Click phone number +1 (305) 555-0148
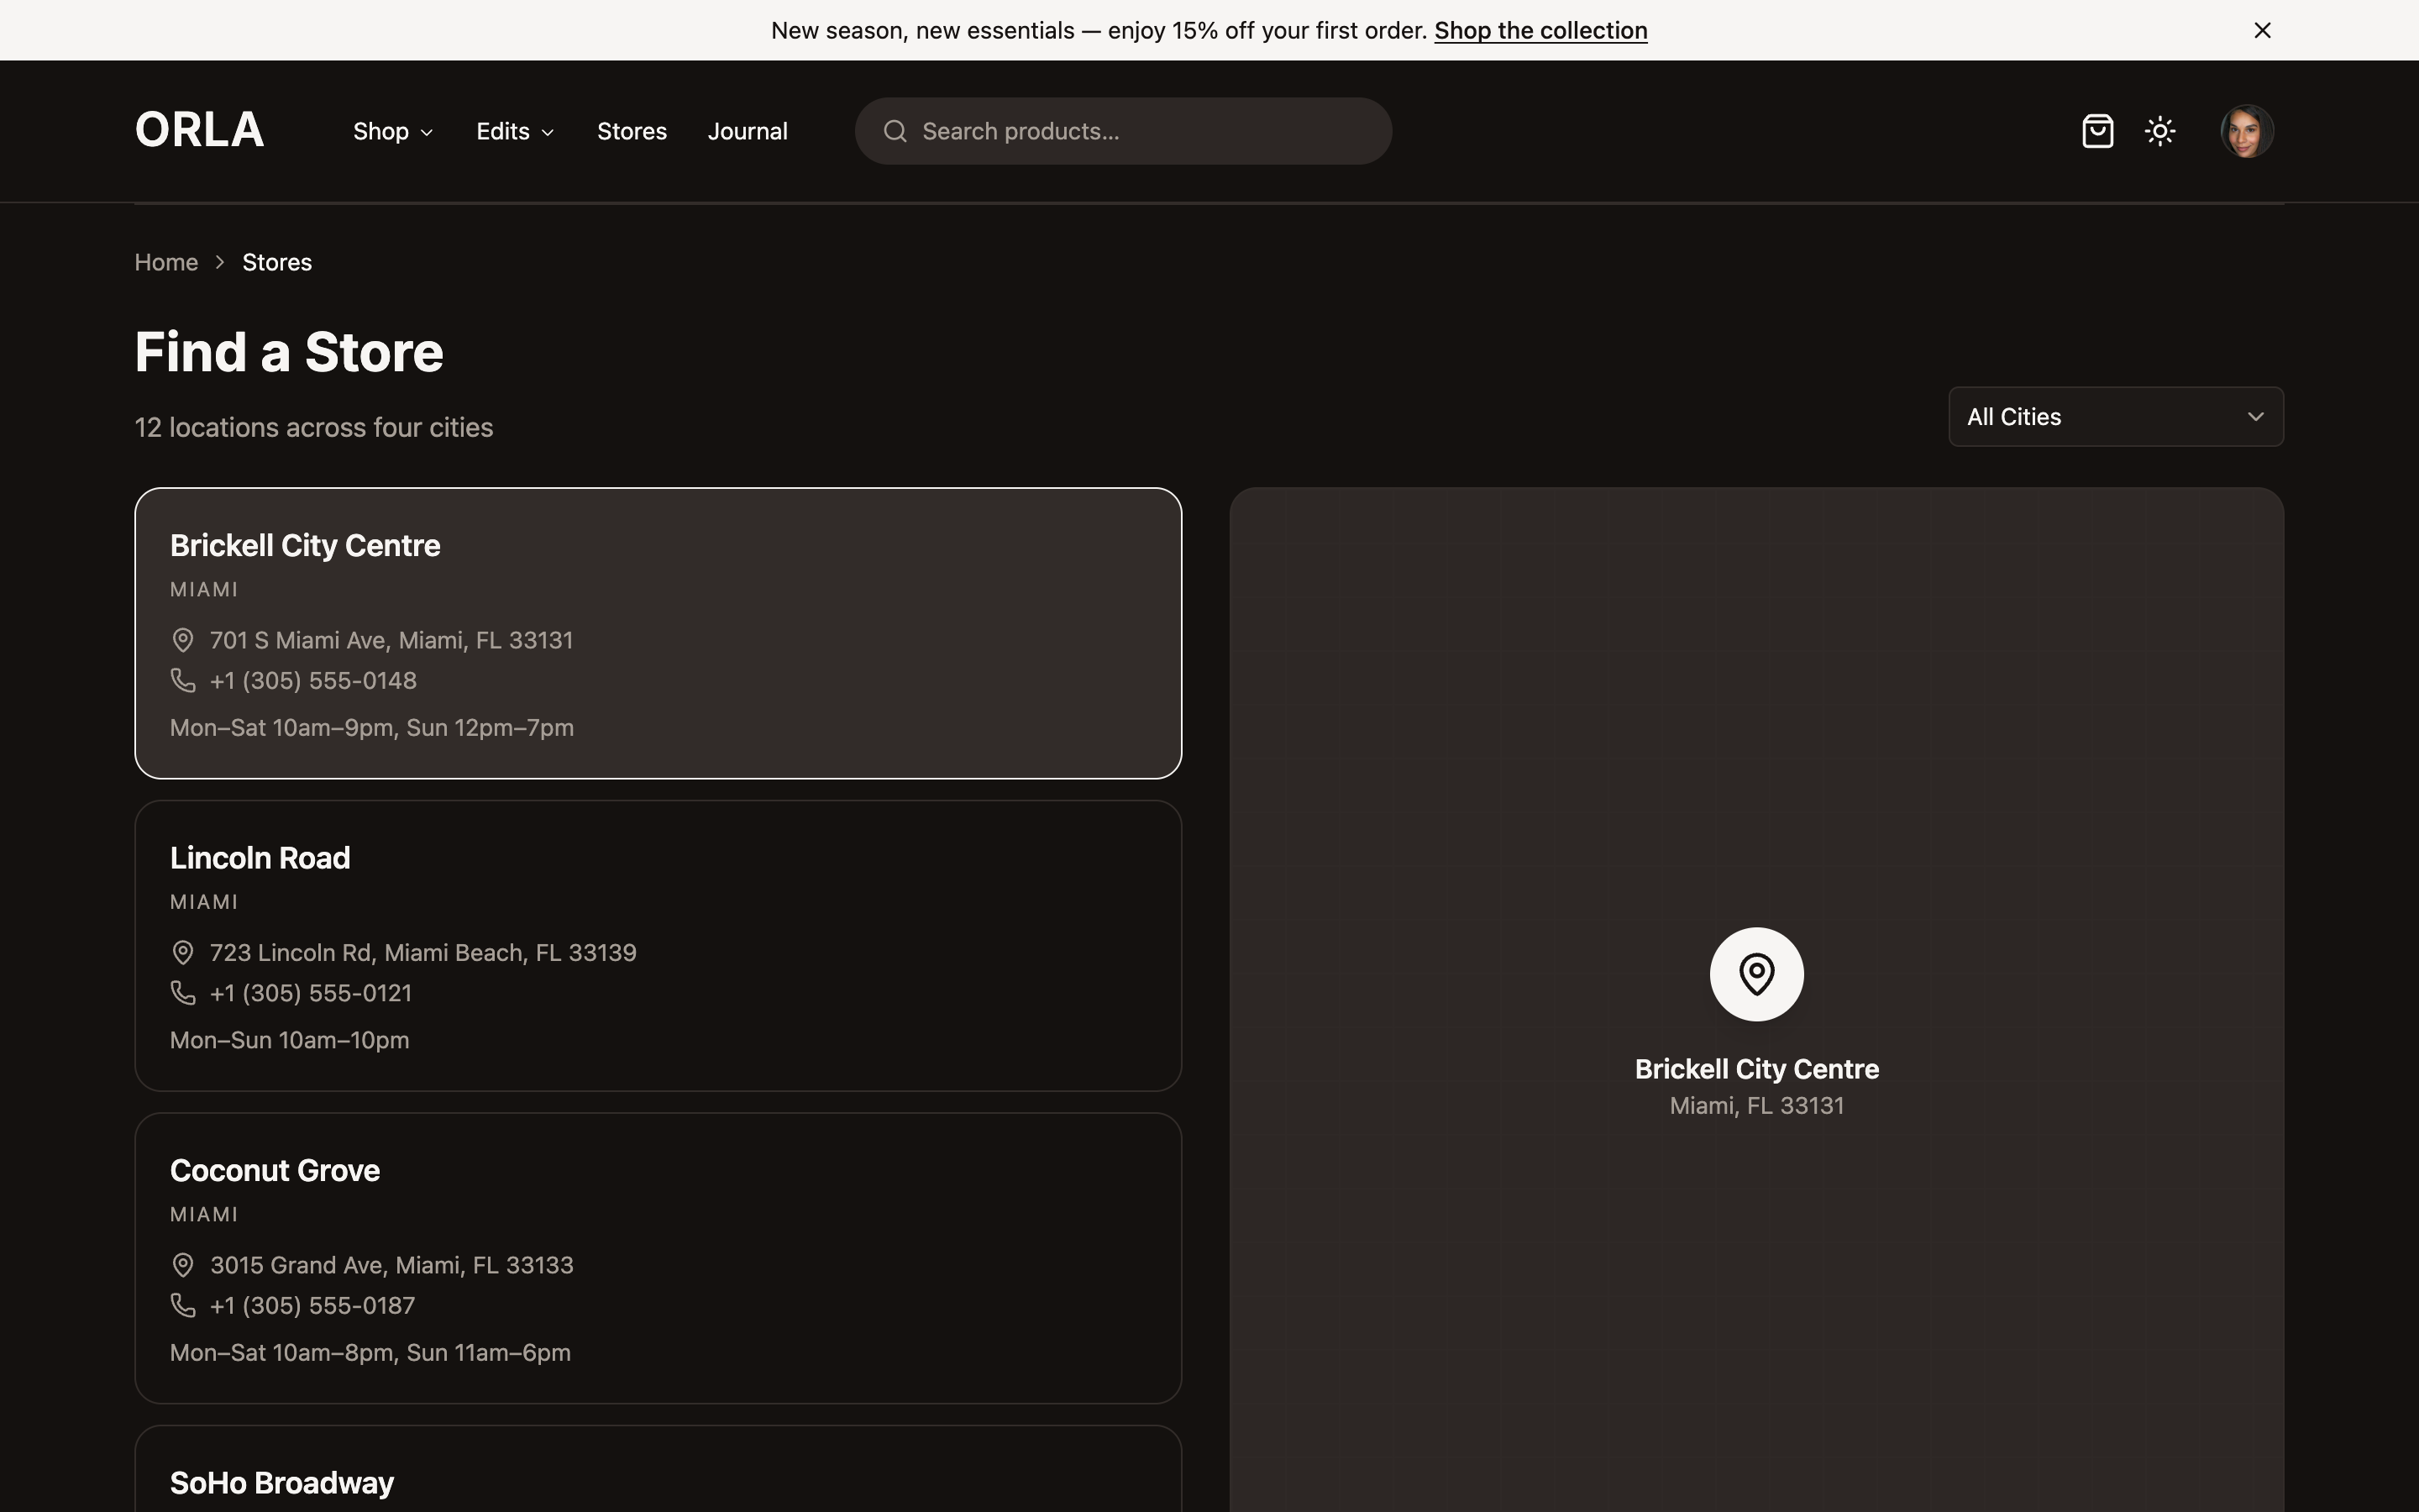 pyautogui.click(x=312, y=681)
